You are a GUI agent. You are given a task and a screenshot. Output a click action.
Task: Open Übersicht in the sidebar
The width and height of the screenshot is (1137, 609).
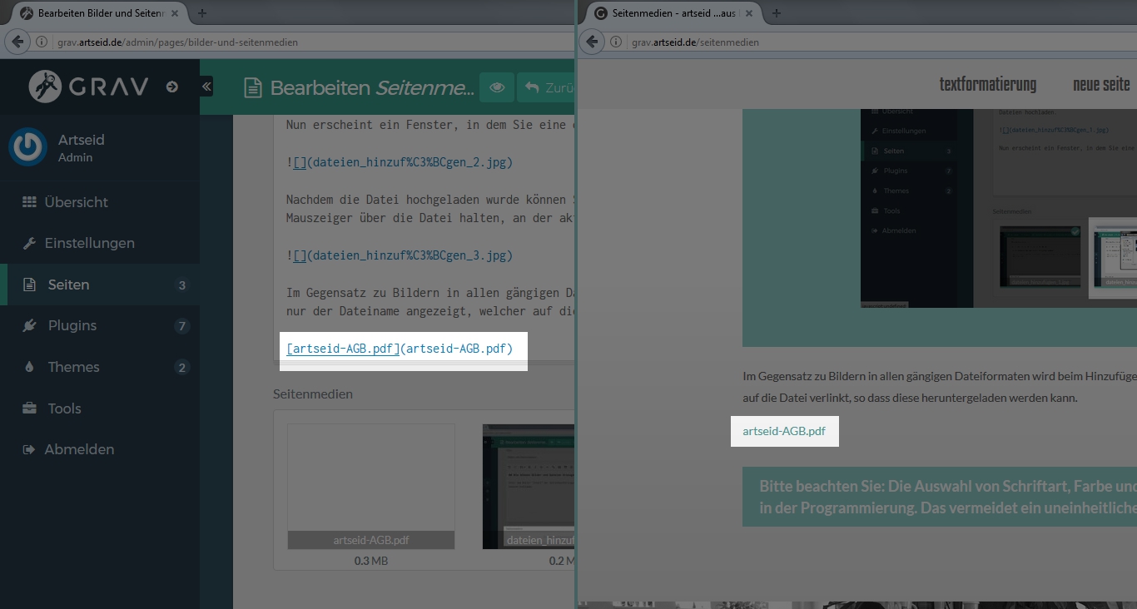click(x=76, y=202)
